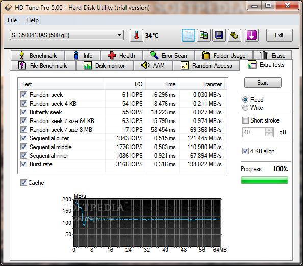Uncheck Random seek / size 64 KB

click(x=23, y=121)
